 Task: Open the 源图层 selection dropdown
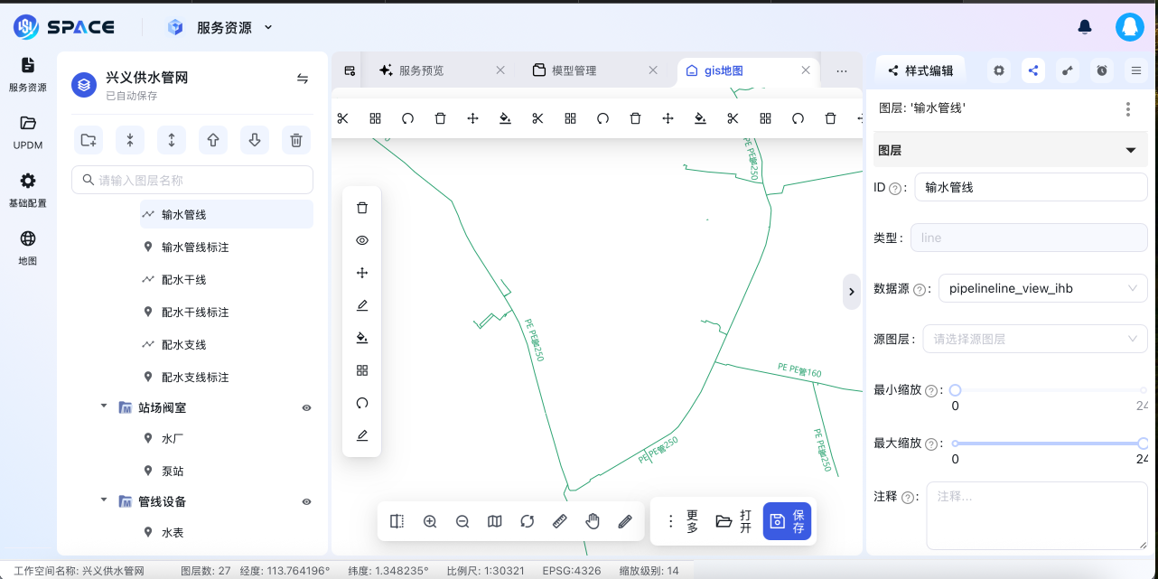pyautogui.click(x=1034, y=339)
